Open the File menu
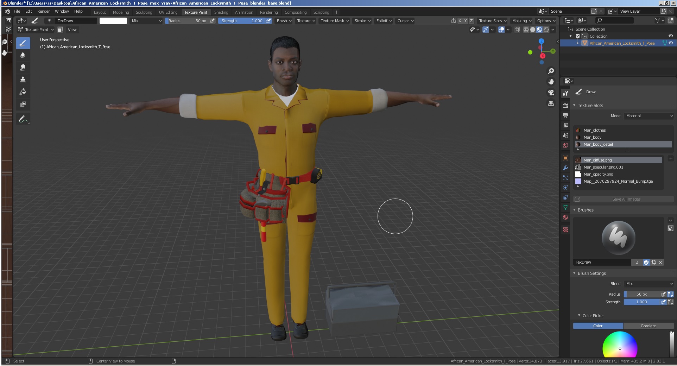The image size is (677, 366). pos(17,11)
